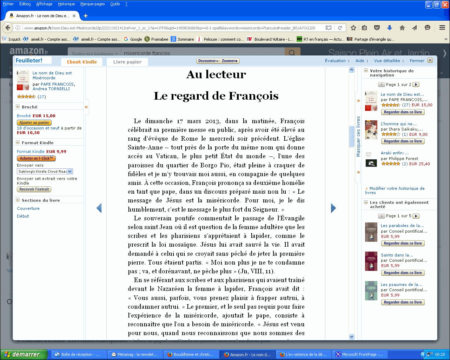450x360 pixels.
Task: Switch to the Livre papier tab
Action: (x=127, y=62)
